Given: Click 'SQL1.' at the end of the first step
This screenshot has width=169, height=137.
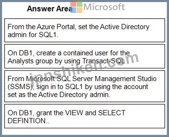Looking at the screenshot, I should point(49,35).
